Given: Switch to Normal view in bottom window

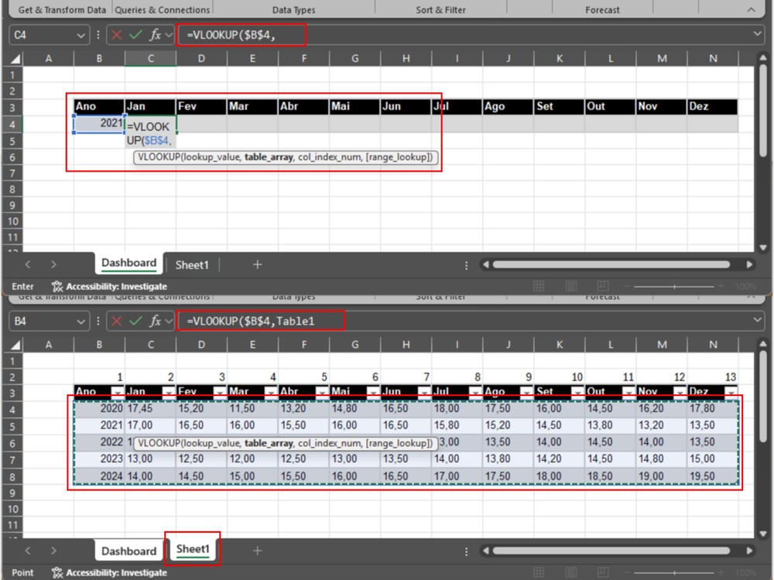Looking at the screenshot, I should pos(539,572).
